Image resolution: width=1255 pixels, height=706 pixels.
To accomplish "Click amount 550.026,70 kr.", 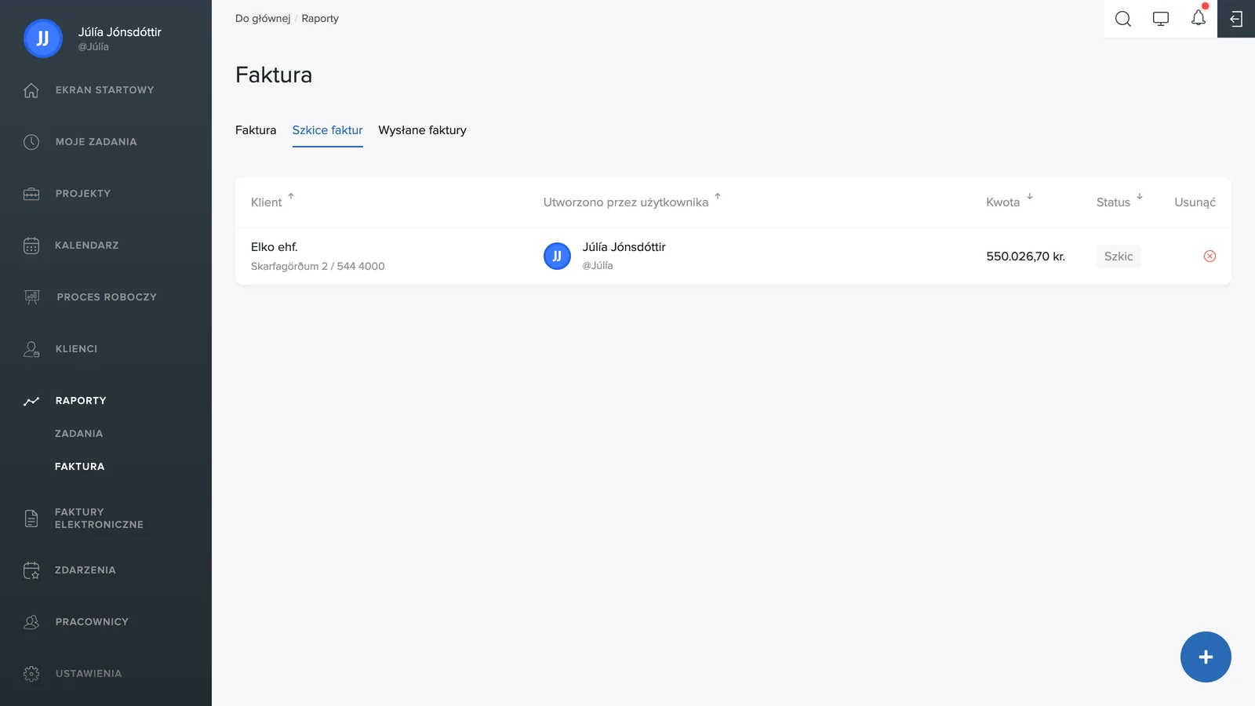I will [x=1025, y=257].
